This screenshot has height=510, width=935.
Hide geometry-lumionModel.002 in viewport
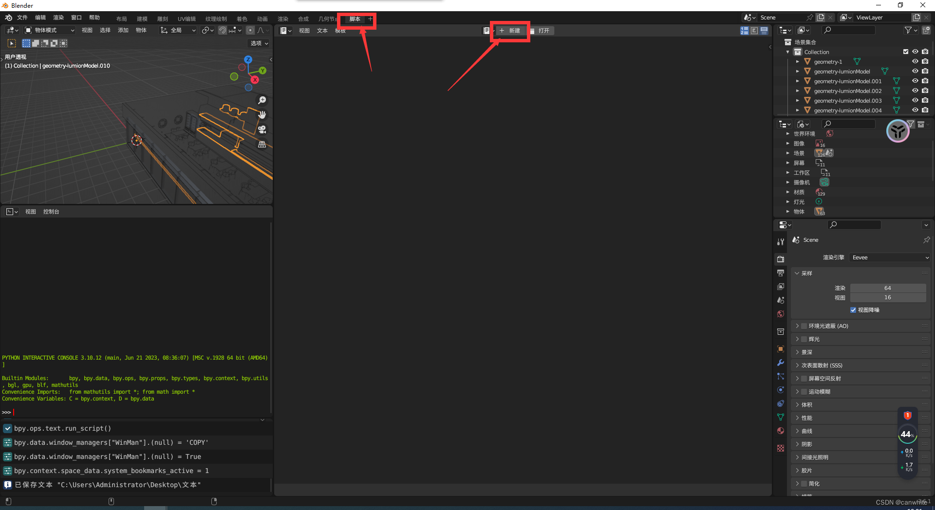pos(915,91)
